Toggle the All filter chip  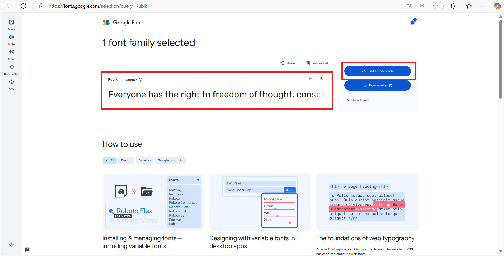point(109,160)
